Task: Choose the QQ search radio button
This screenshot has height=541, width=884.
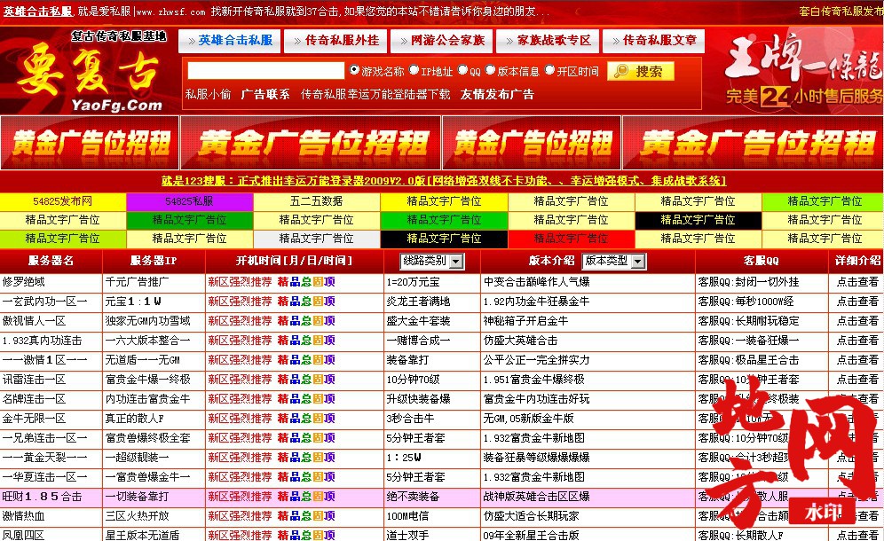Action: (x=463, y=70)
